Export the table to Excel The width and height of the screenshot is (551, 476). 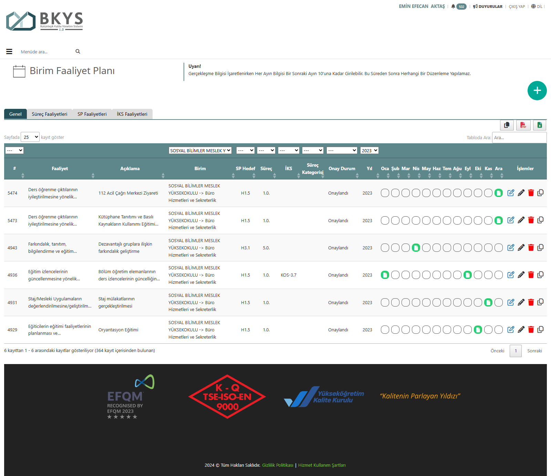click(540, 125)
